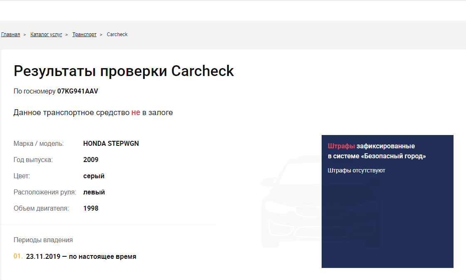Click the Периоды владения heading
Image resolution: width=466 pixels, height=280 pixels.
coord(43,240)
